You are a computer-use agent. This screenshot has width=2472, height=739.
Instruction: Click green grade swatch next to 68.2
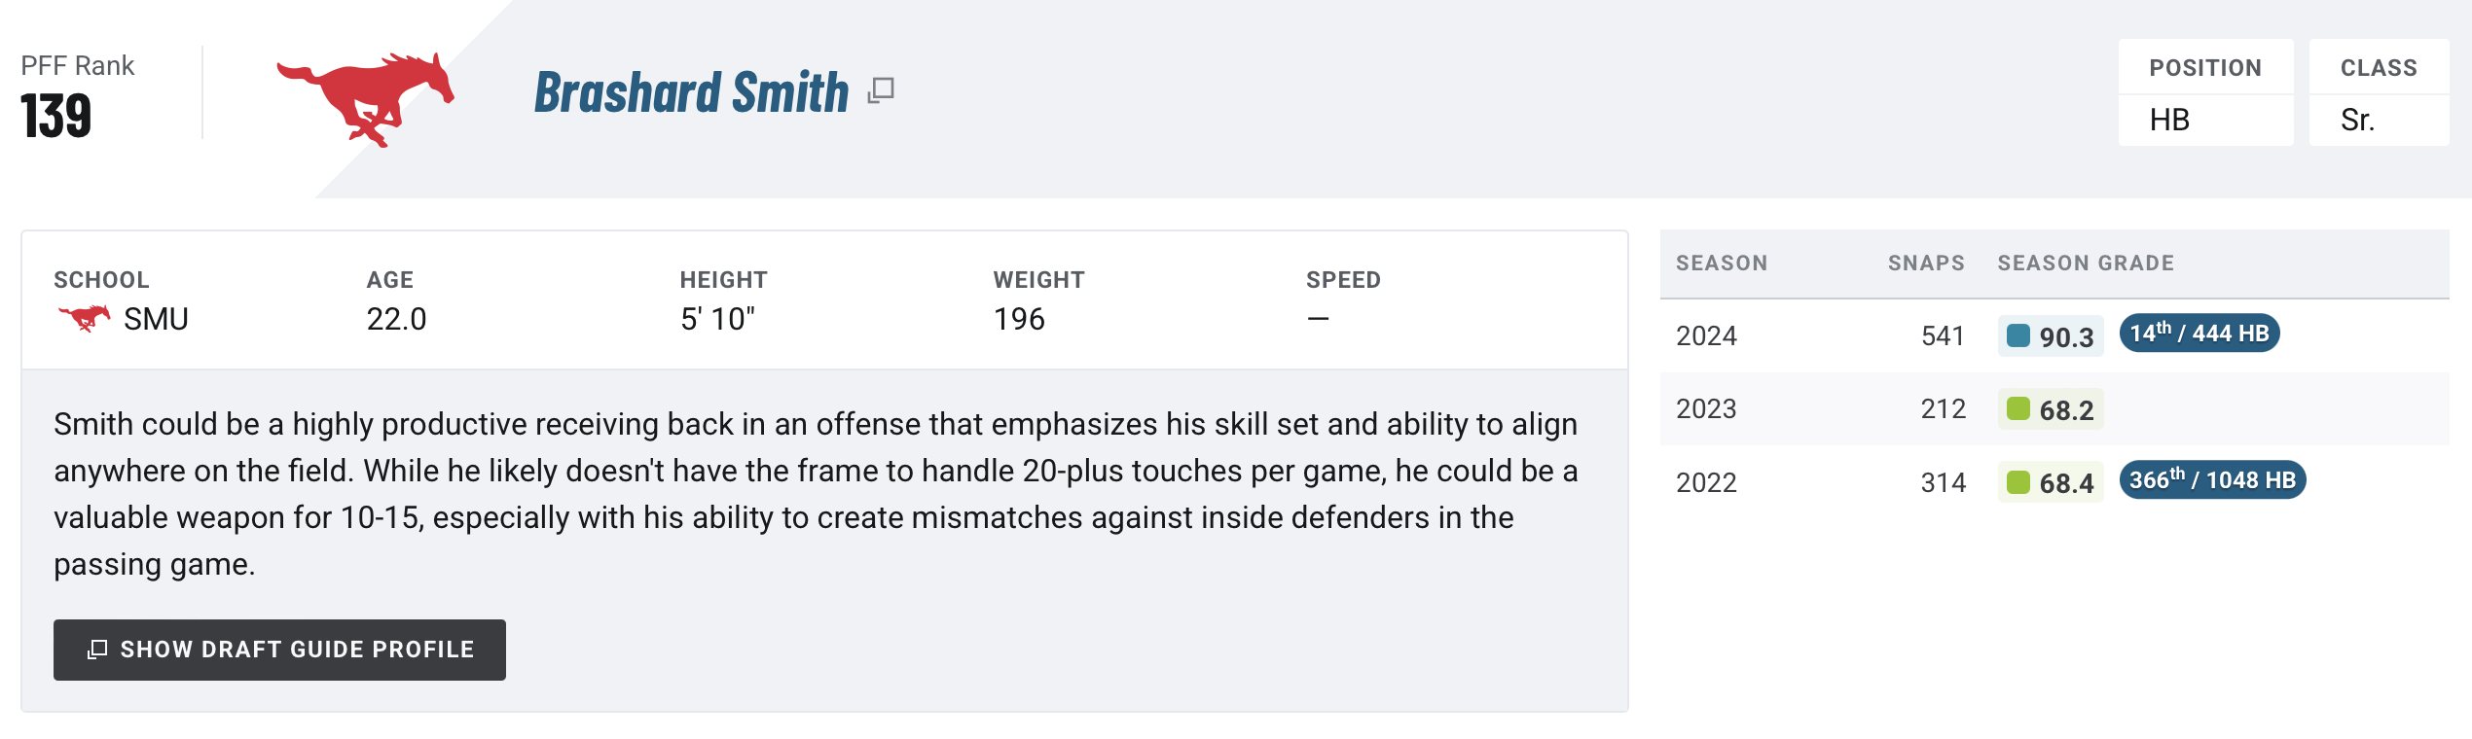[2018, 408]
